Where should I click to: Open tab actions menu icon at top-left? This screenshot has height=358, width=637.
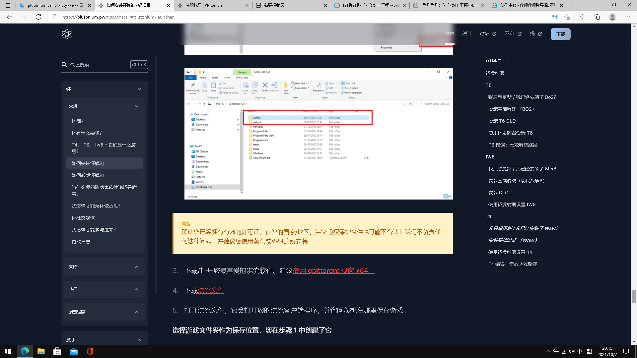[8, 5]
